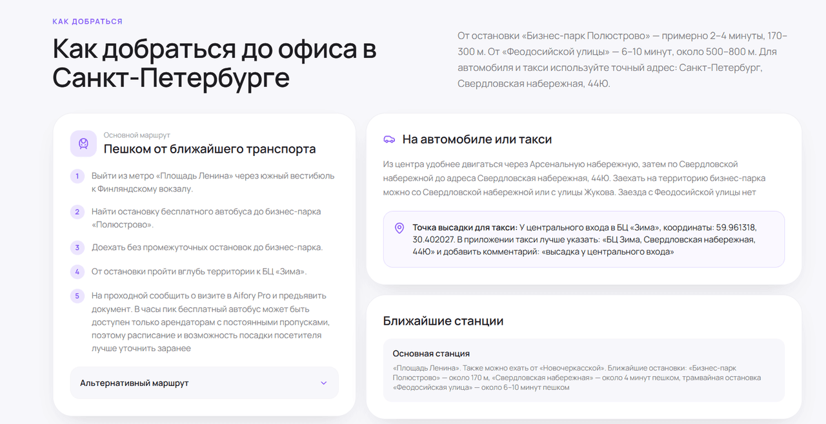
Task: Open the 'Альтернативный маршрут' accordion row
Action: pos(204,383)
